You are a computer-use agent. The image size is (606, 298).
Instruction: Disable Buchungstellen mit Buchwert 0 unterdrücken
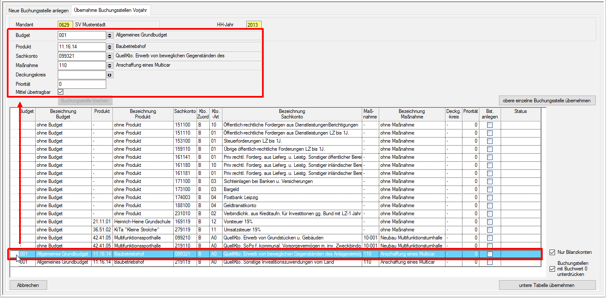pos(552,269)
